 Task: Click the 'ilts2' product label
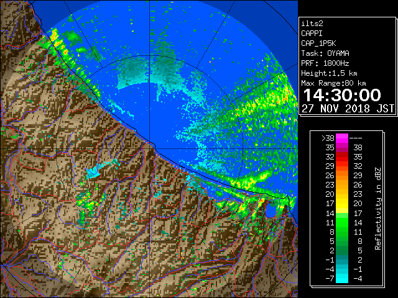click(x=312, y=24)
